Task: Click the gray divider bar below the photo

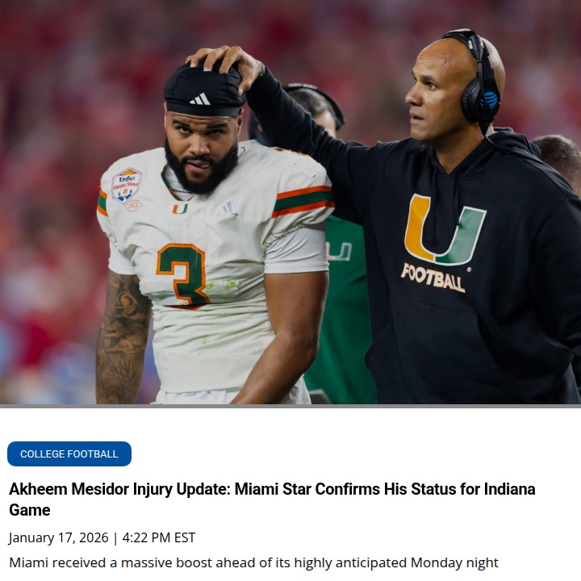Action: 290,406
